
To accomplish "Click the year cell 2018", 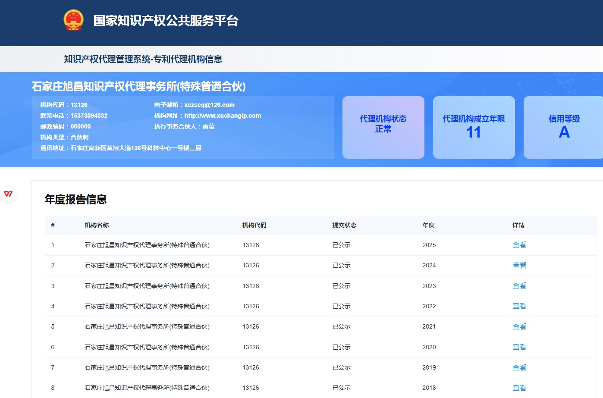I will click(x=429, y=388).
